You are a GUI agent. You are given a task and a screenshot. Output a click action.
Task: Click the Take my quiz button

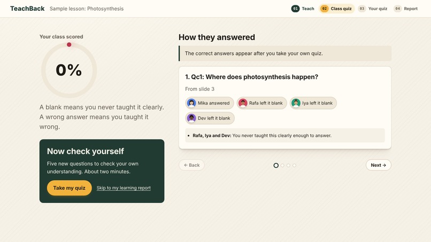[70, 188]
